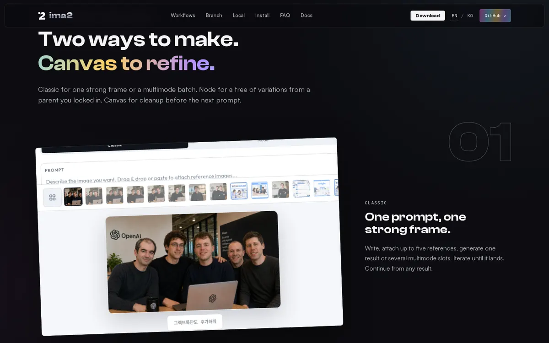Select the dark-outlined thumbnail next to the grid icon
Viewport: 549px width, 343px height.
coord(73,197)
